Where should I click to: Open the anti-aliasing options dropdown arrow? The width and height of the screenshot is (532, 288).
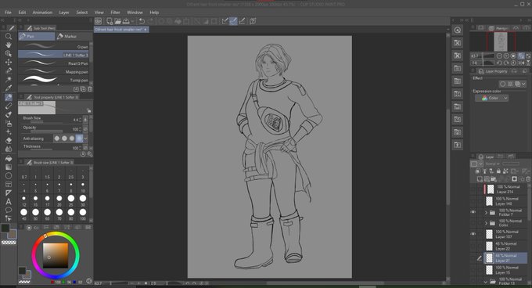point(86,138)
